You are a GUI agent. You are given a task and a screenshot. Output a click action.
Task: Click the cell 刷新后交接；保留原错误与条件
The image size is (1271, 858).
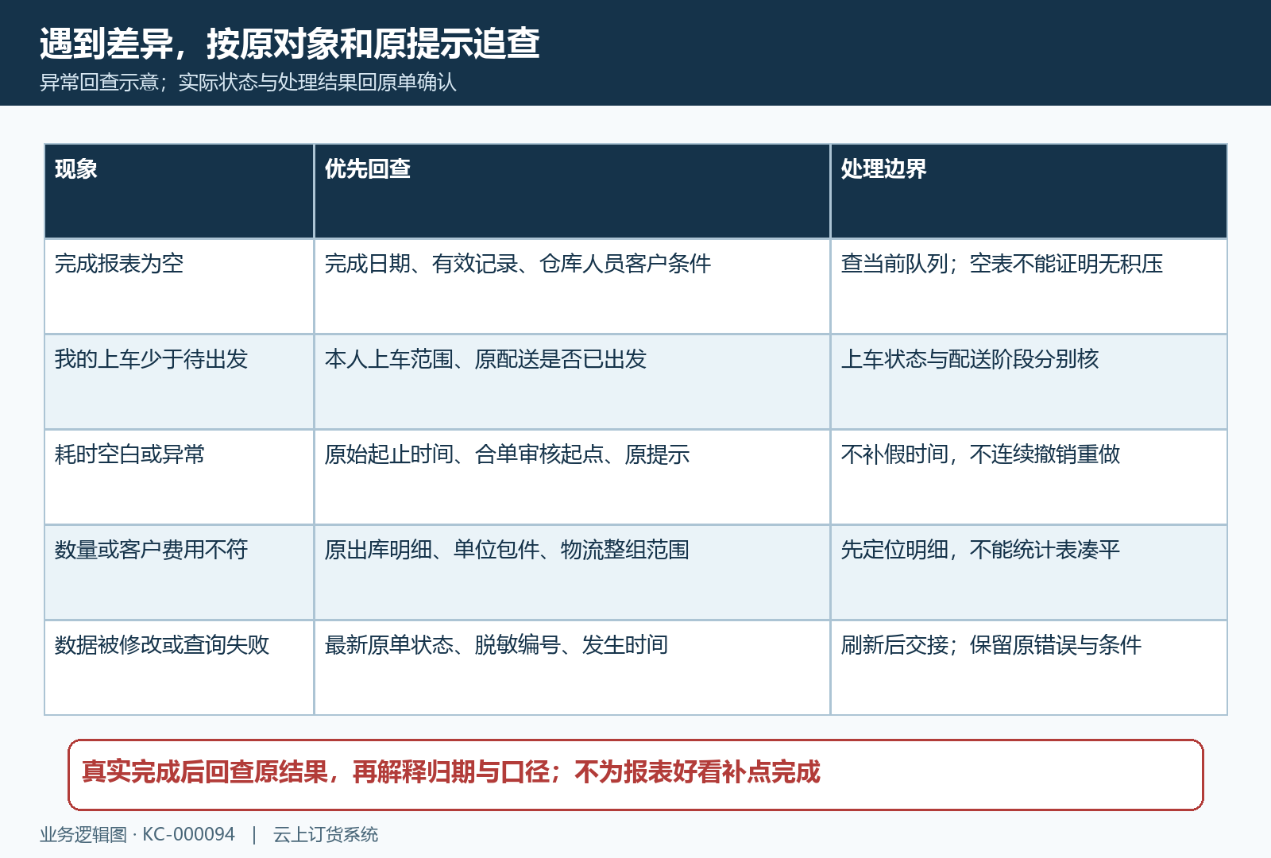point(1029,667)
